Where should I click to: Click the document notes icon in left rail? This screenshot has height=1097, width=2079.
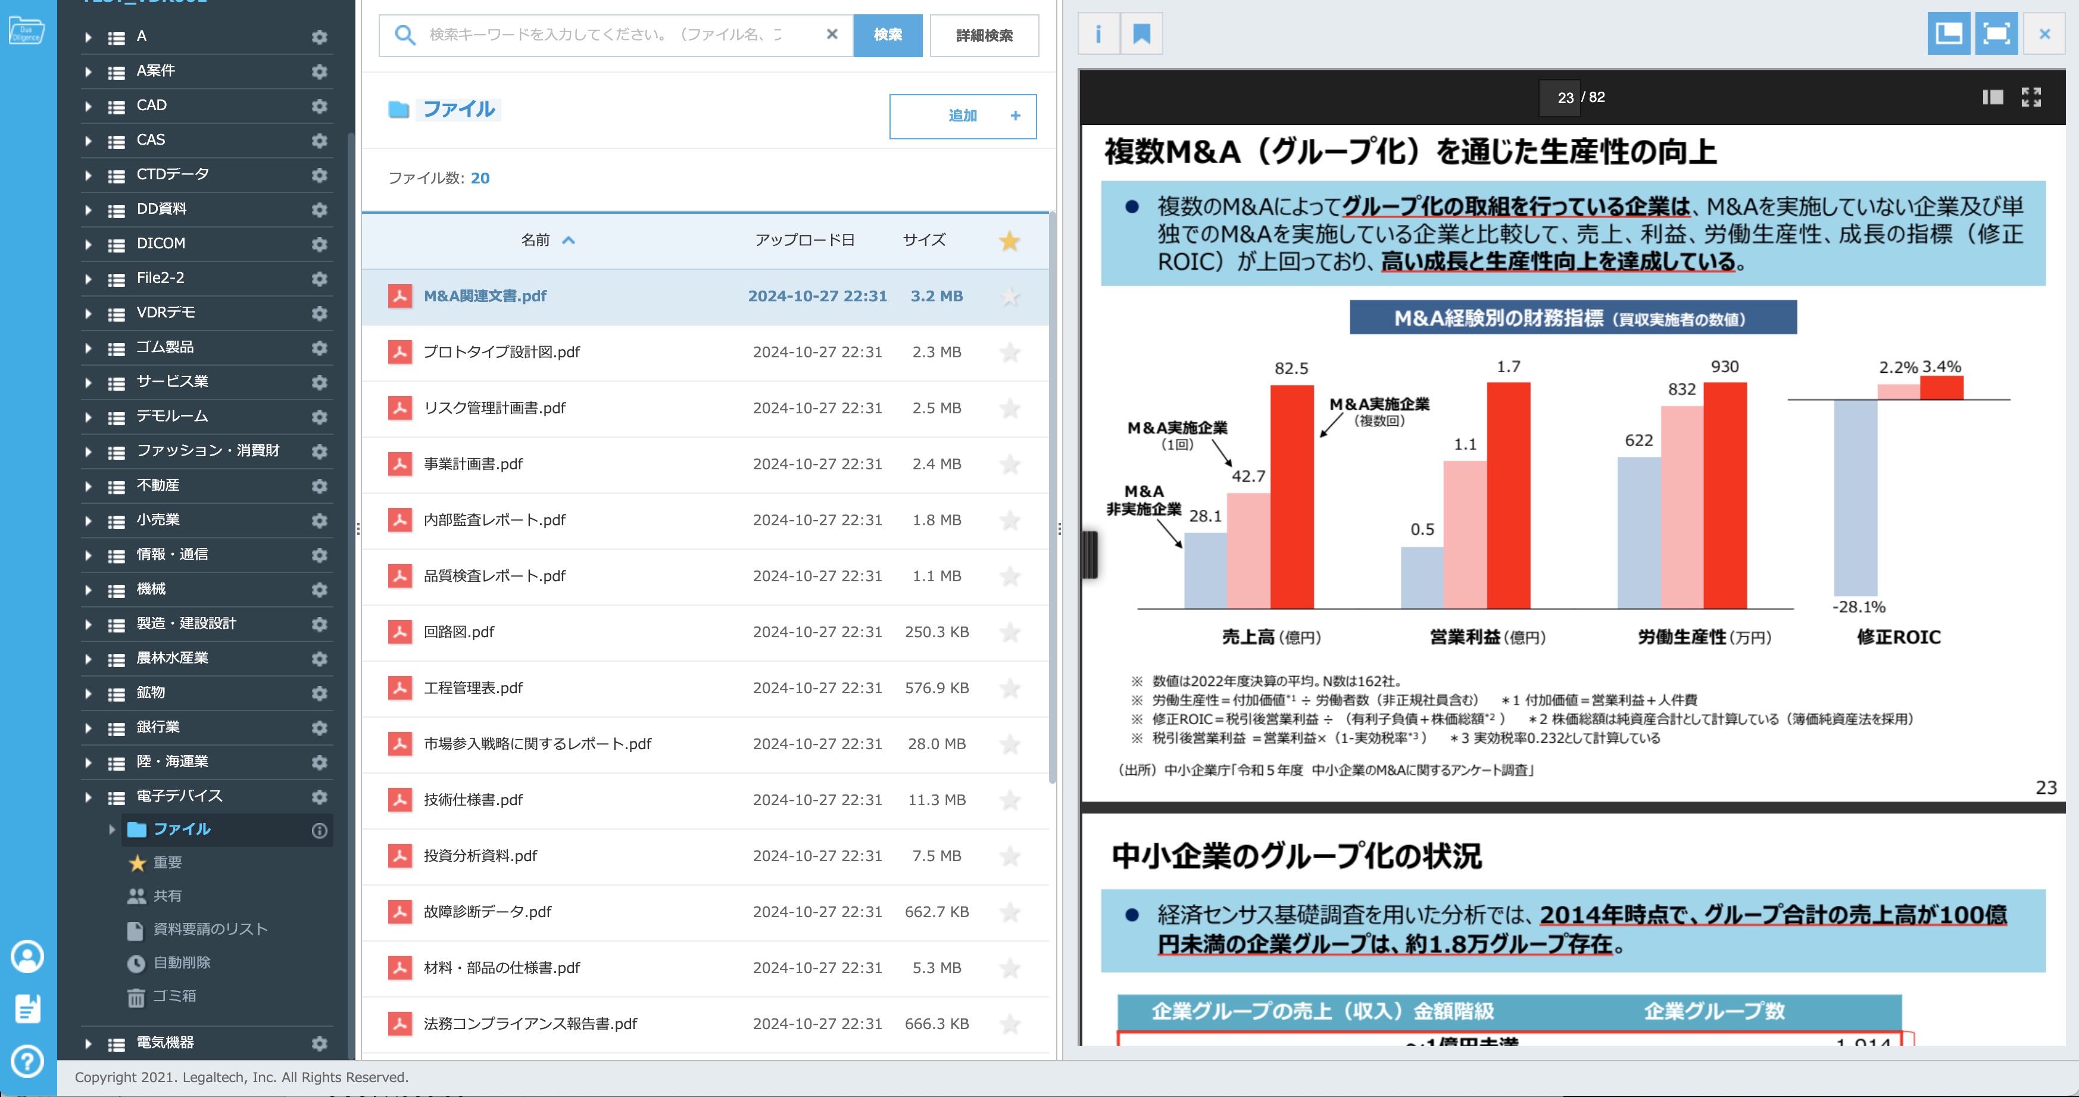27,1008
